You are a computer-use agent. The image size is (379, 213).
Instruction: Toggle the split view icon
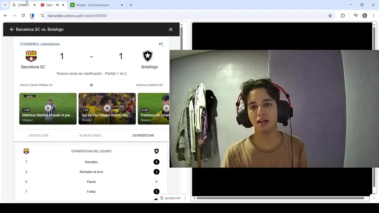point(32,16)
